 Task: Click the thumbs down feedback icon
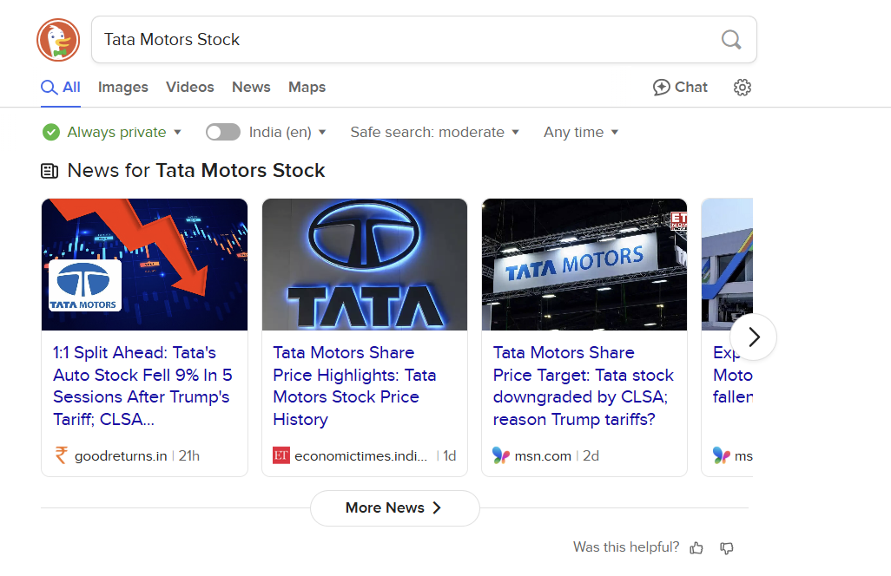coord(727,548)
